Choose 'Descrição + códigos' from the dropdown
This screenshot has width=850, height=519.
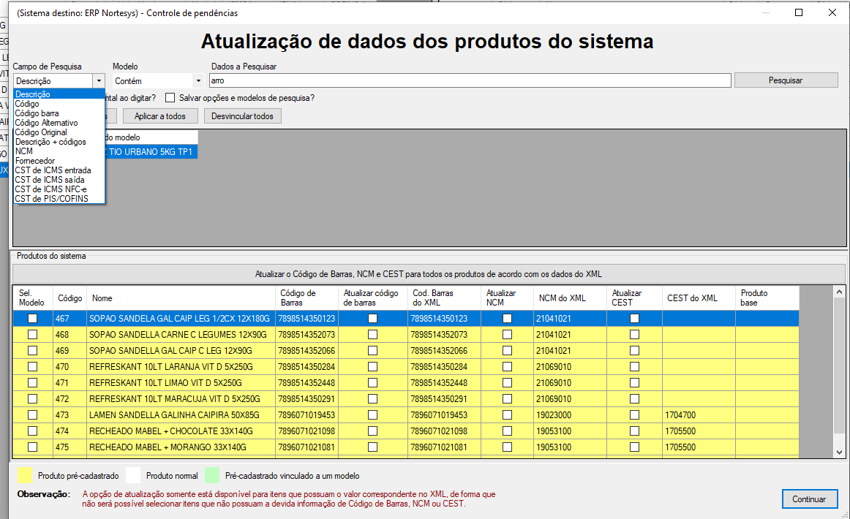pos(50,142)
